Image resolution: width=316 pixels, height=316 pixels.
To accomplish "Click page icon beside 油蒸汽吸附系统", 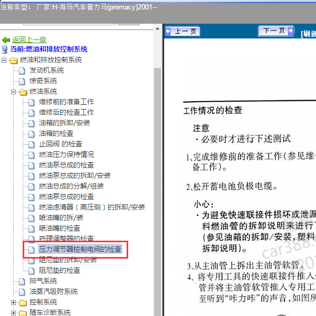I will click(x=22, y=292).
